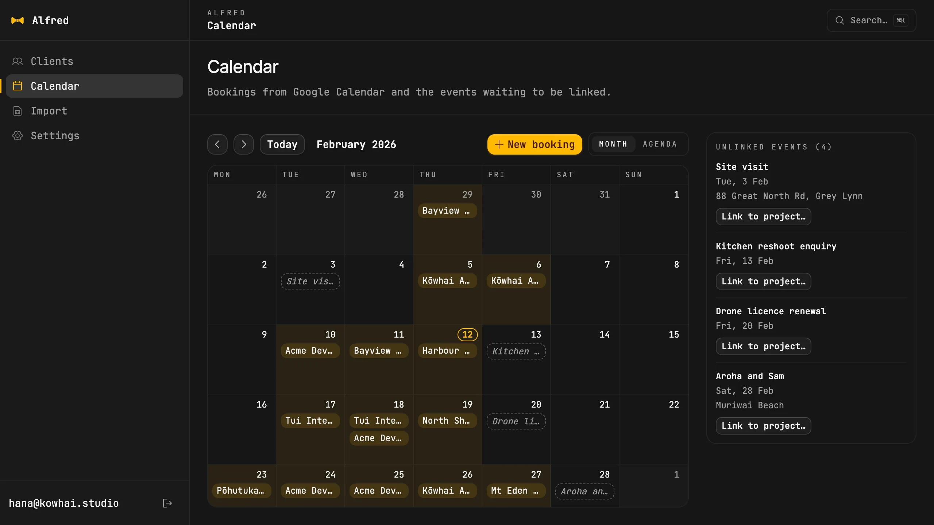Open unlinked Drone li event on Feb 20
The width and height of the screenshot is (934, 525).
(516, 421)
